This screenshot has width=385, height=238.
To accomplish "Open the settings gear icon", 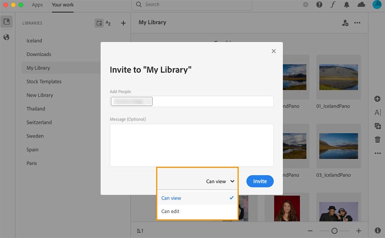I will [x=305, y=4].
